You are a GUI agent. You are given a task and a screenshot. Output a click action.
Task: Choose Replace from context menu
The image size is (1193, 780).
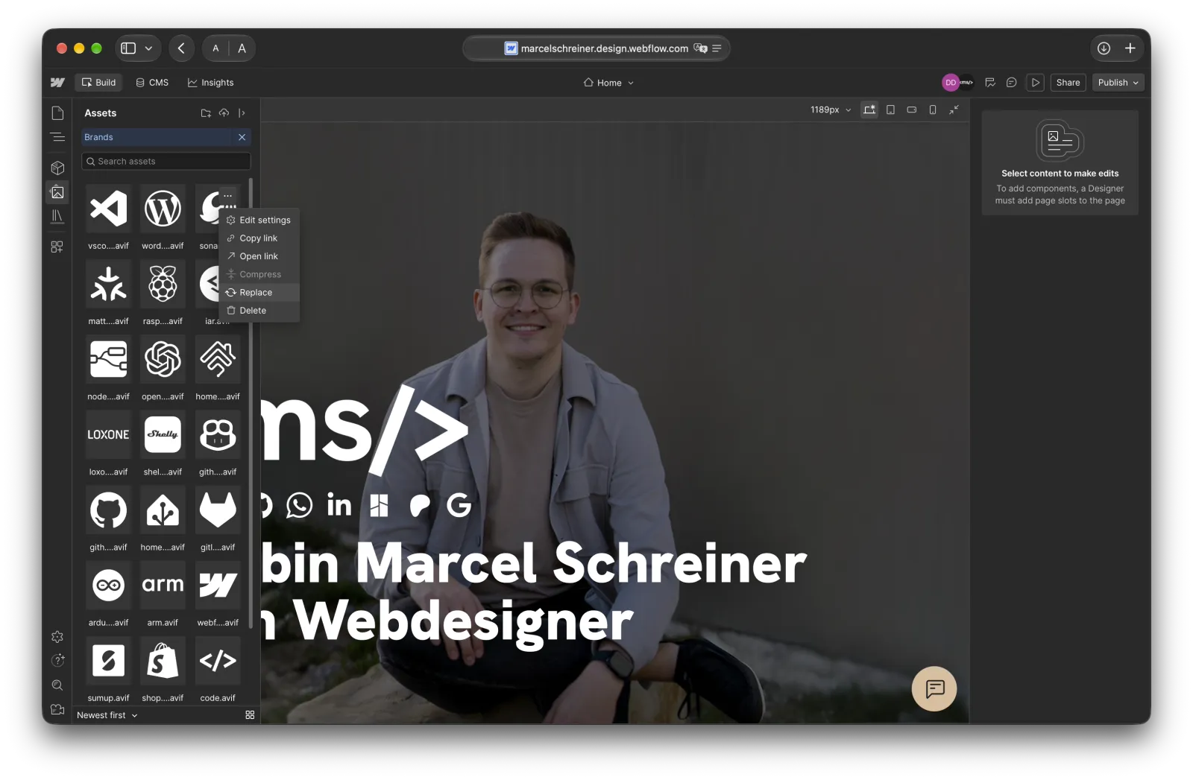[259, 293]
